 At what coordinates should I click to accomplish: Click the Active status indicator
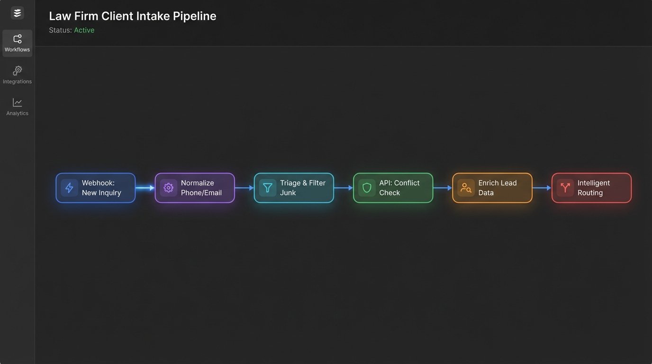[84, 30]
